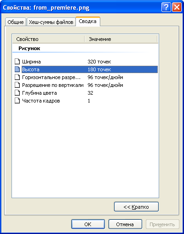Open the Хеш-суммы файлов tab
184x234 pixels.
51,22
